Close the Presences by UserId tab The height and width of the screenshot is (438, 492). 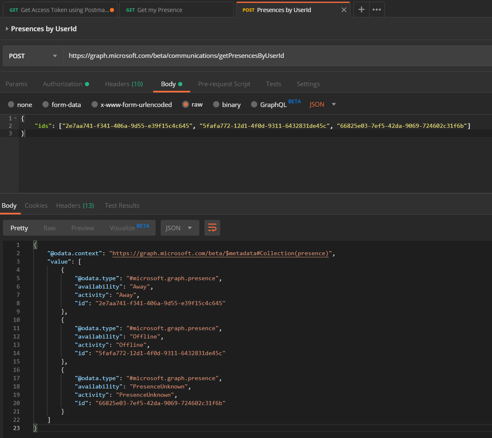point(344,10)
